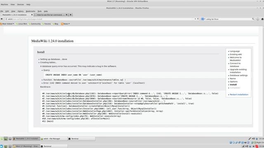Open host menu button on bottom panel
The height and width of the screenshot is (148, 264).
(2, 146)
